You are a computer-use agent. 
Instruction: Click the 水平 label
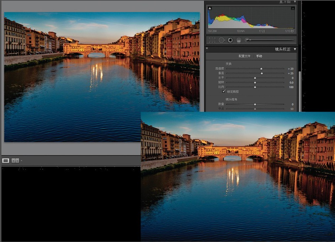point(221,78)
